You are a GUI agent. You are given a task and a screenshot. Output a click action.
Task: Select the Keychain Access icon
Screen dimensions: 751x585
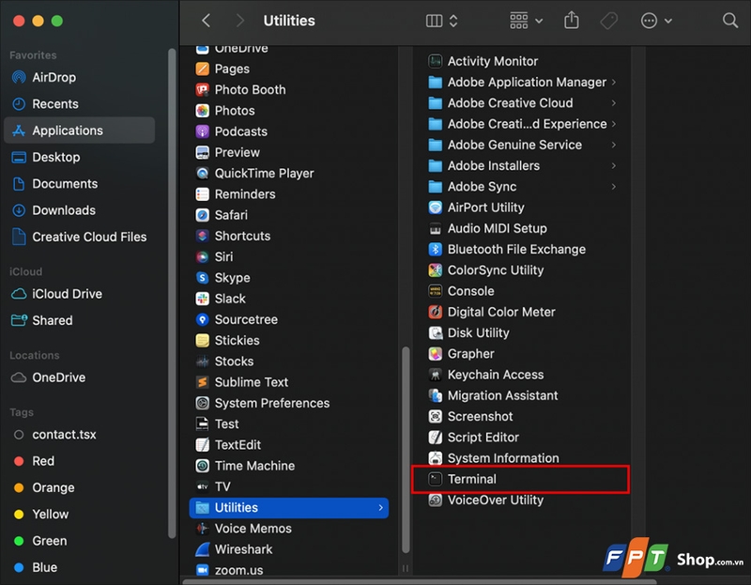point(435,375)
